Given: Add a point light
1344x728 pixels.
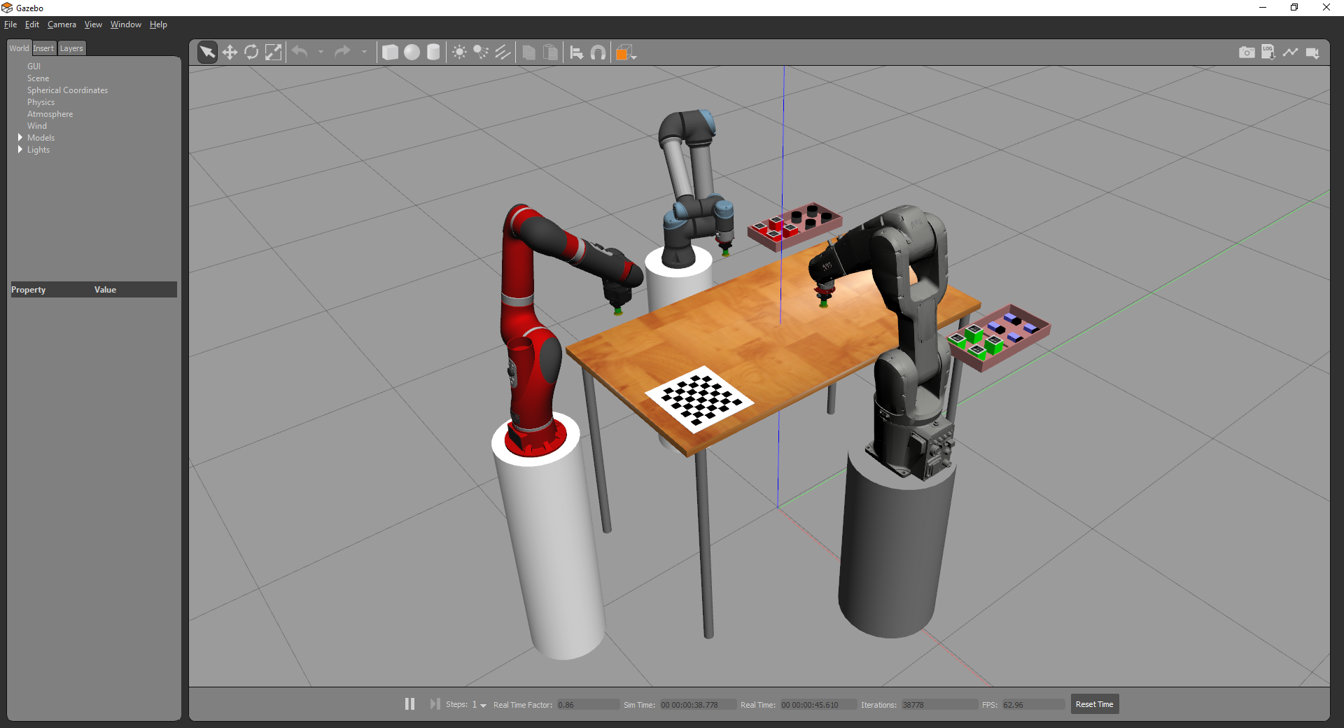Looking at the screenshot, I should [x=459, y=52].
